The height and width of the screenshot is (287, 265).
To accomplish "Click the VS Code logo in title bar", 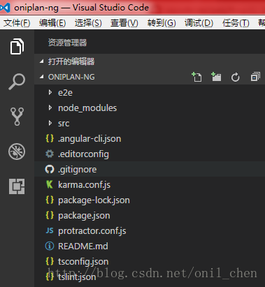I will click(x=5, y=8).
